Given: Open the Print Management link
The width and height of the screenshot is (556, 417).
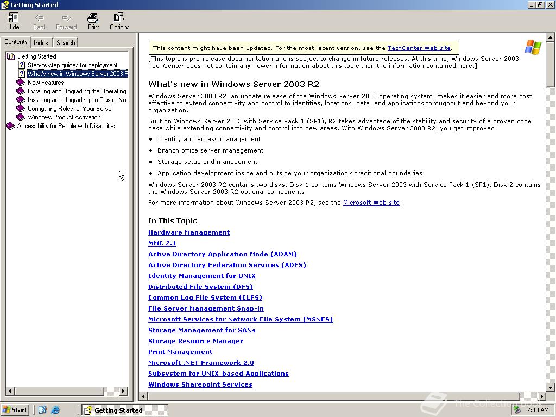Looking at the screenshot, I should click(x=180, y=352).
